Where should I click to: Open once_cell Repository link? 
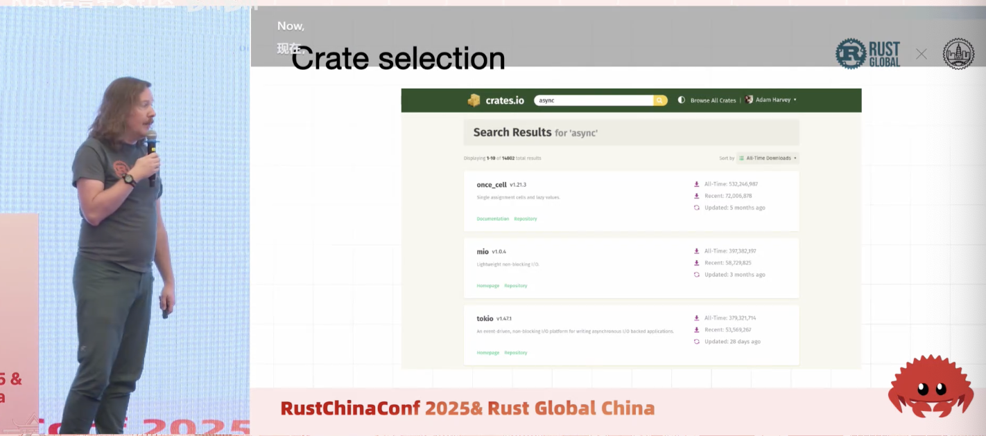pyautogui.click(x=526, y=219)
